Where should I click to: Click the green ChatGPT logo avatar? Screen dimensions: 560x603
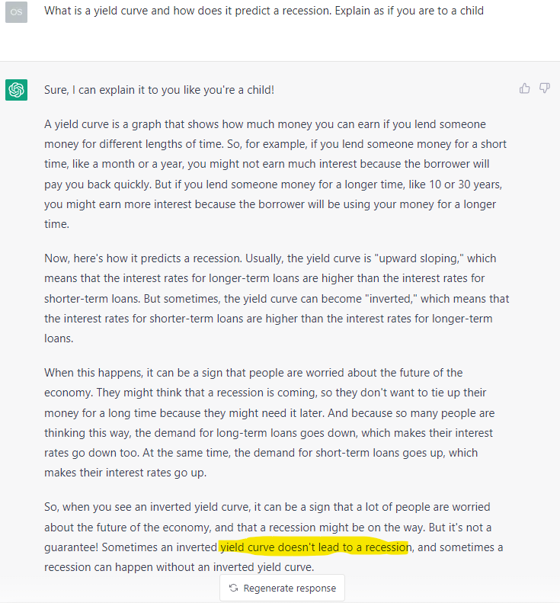pos(16,90)
